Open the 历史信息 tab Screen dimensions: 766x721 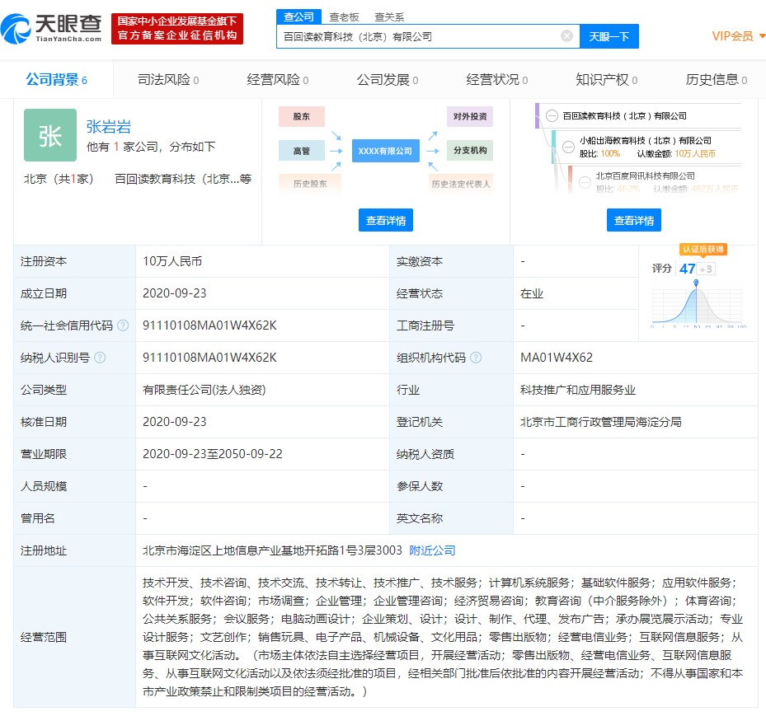click(717, 80)
